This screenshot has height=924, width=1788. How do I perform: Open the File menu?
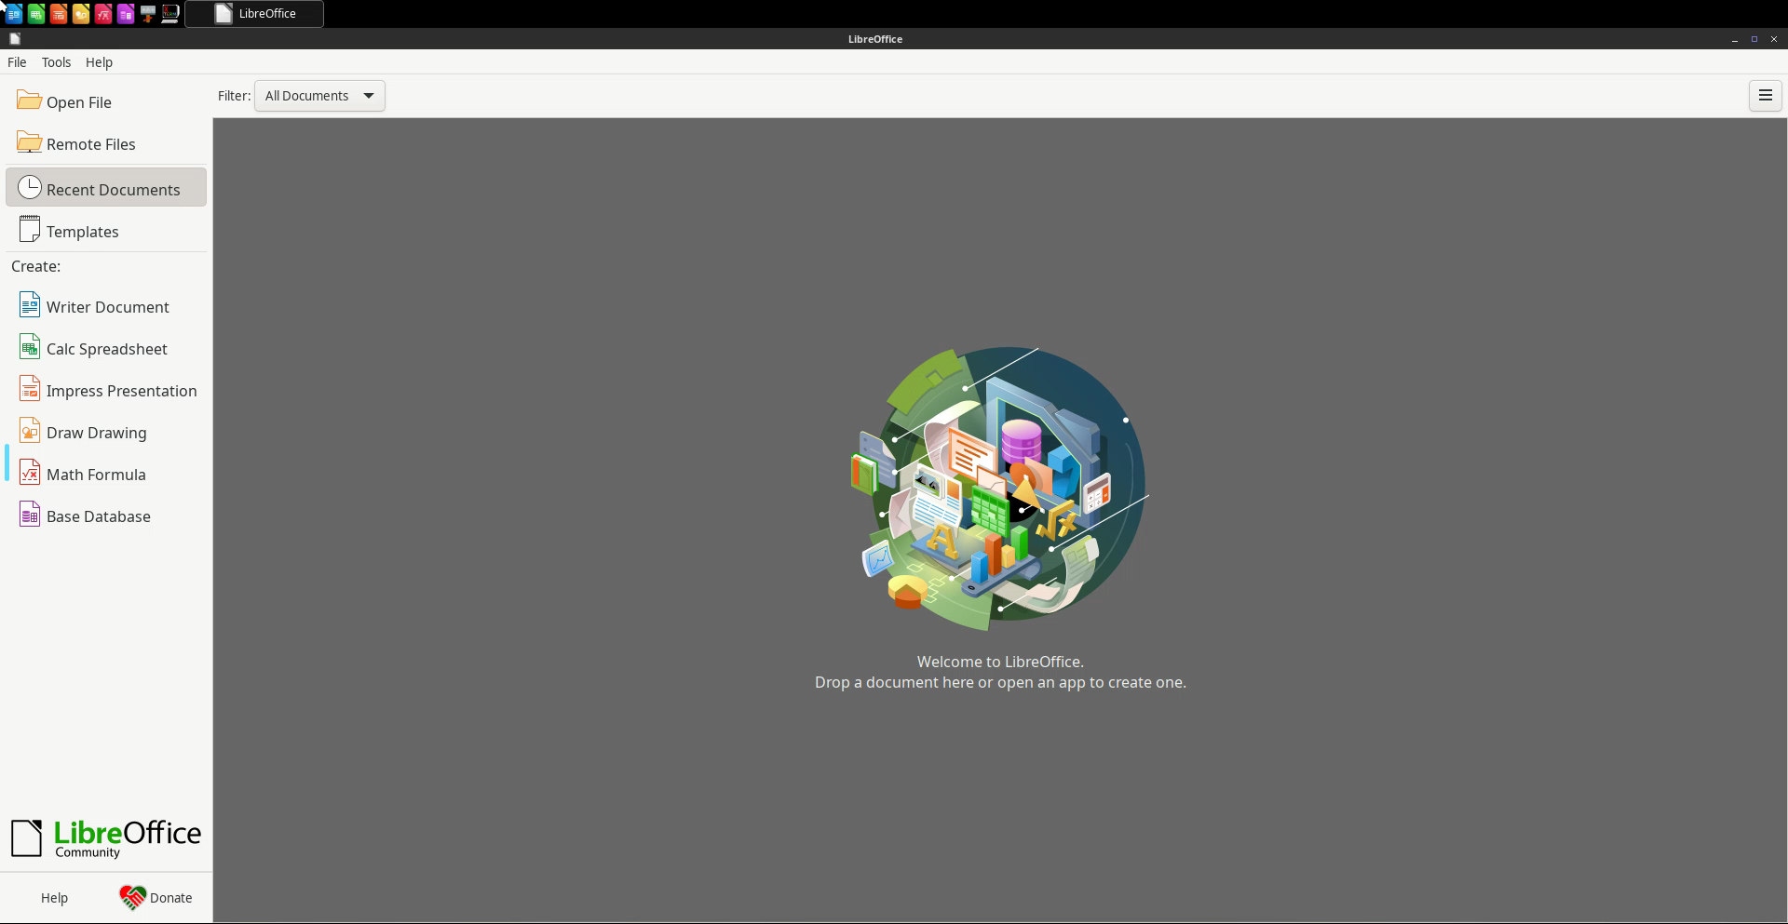click(x=17, y=62)
